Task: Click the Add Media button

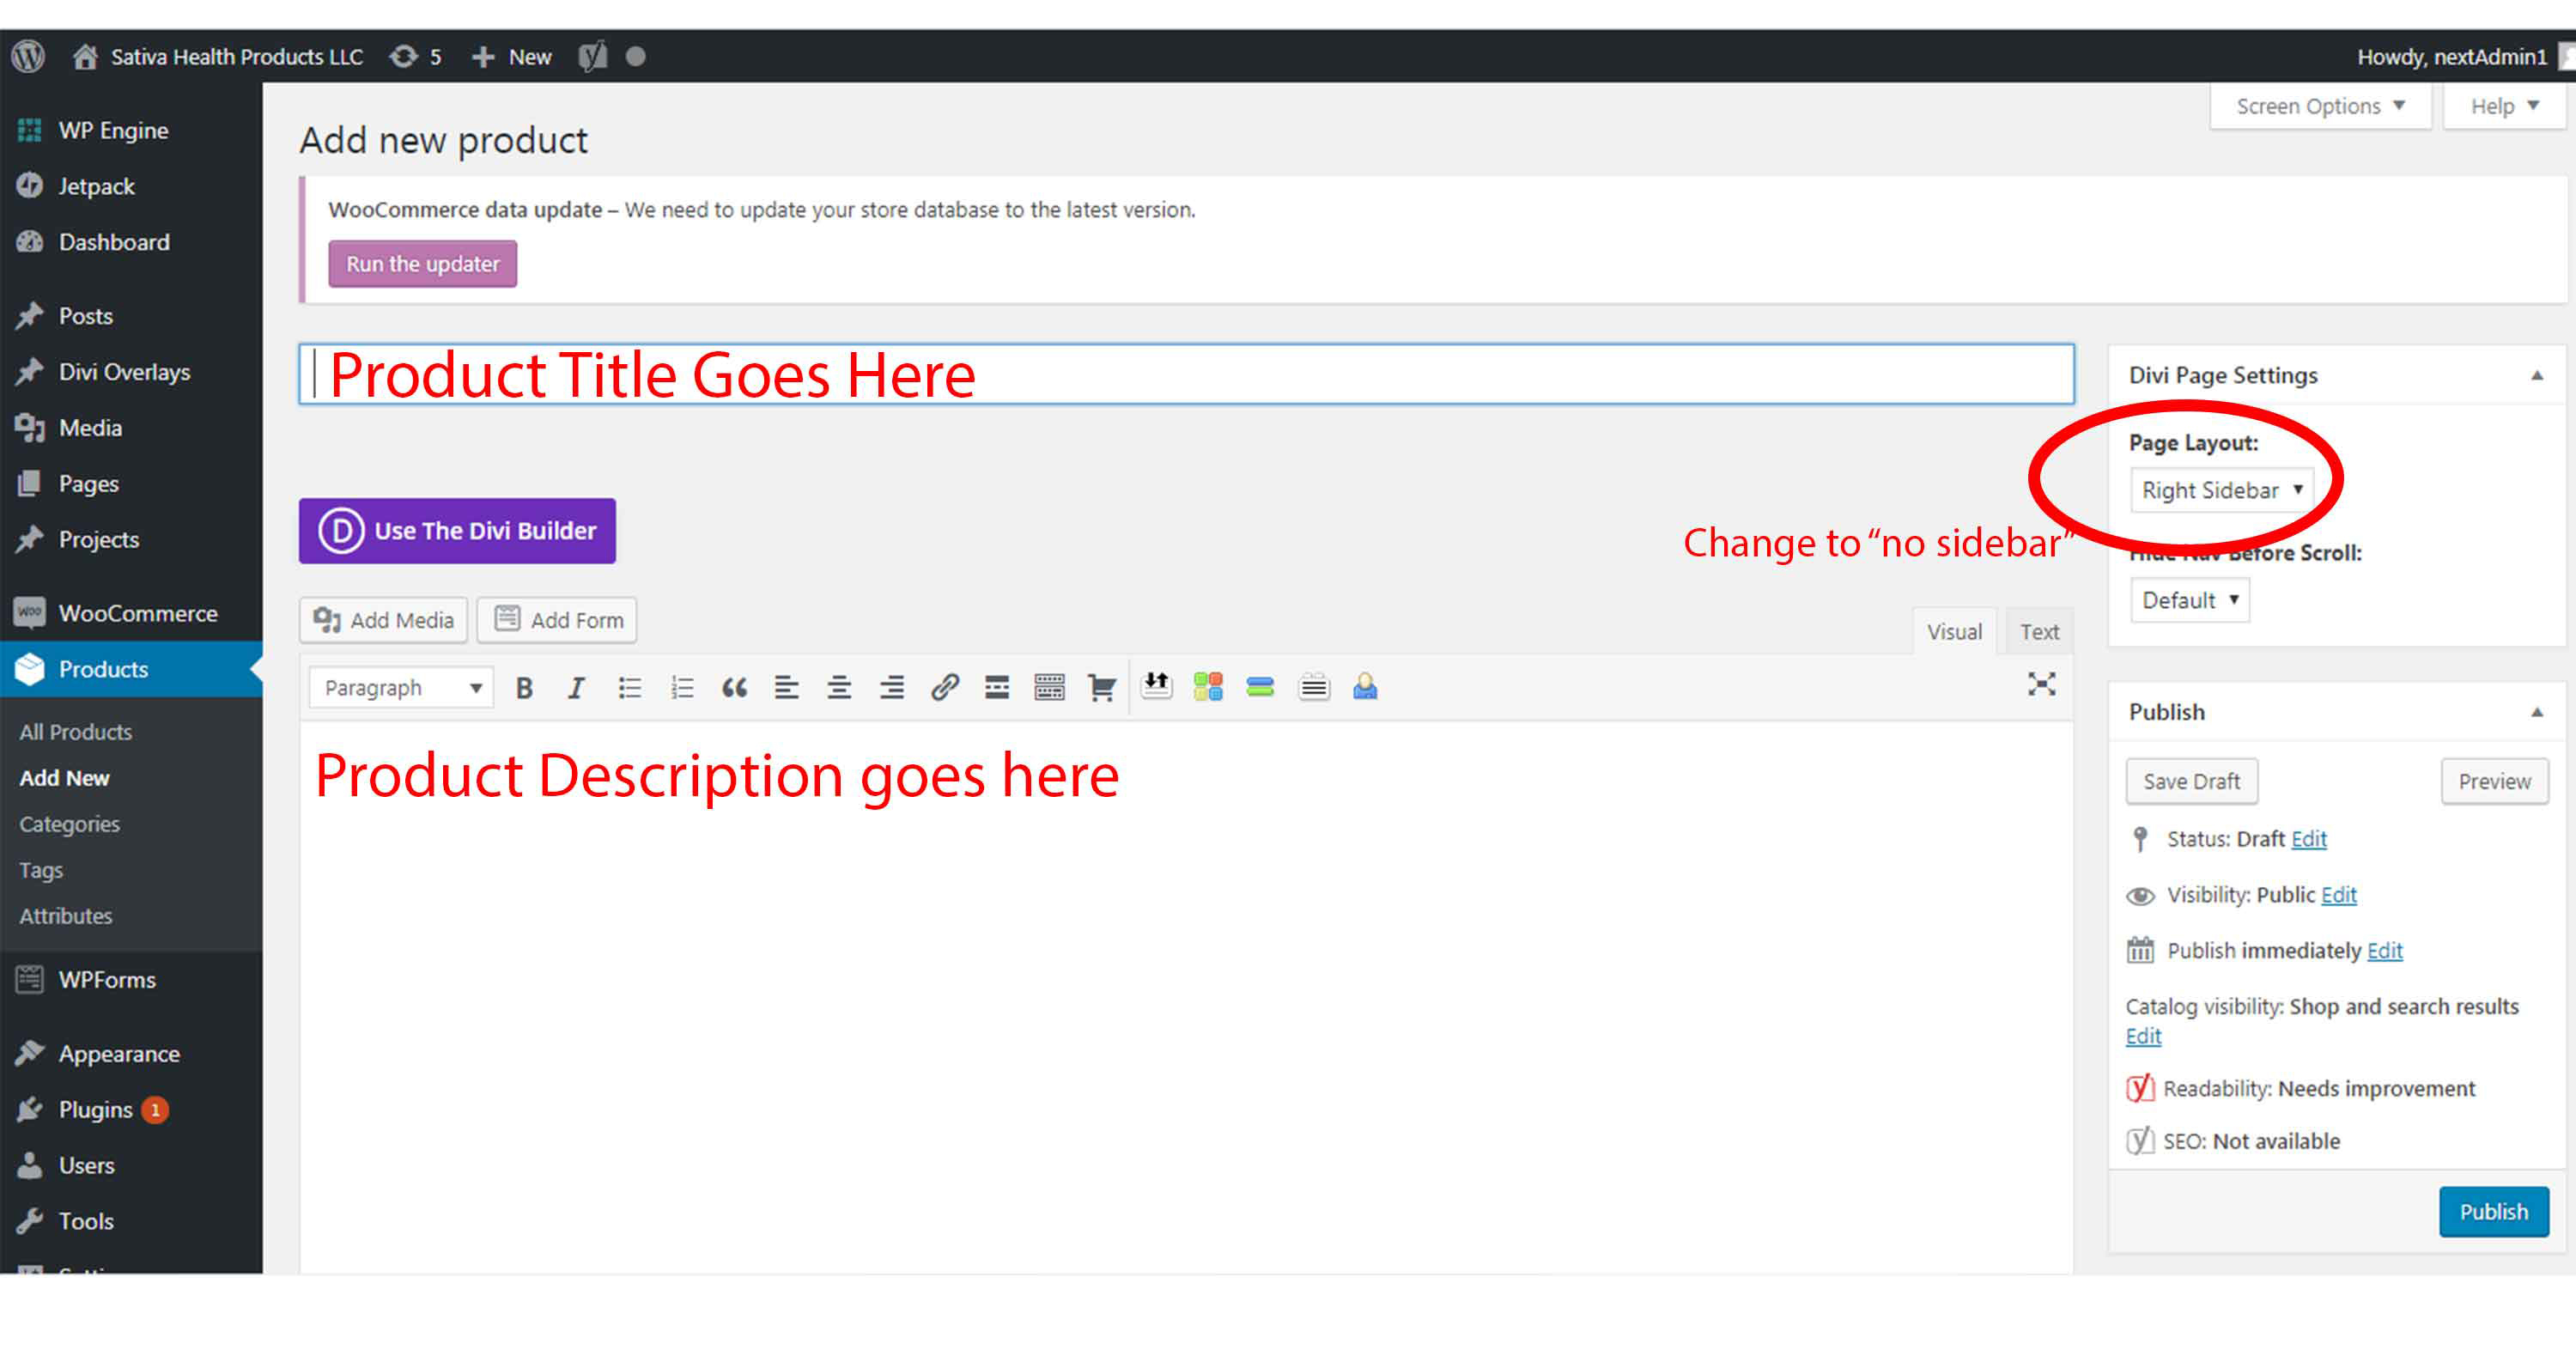Action: (x=383, y=621)
